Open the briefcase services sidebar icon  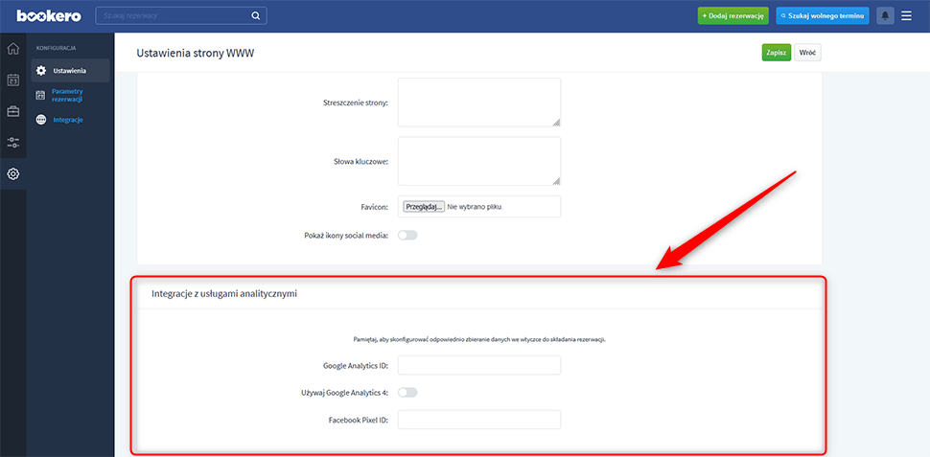click(x=12, y=111)
